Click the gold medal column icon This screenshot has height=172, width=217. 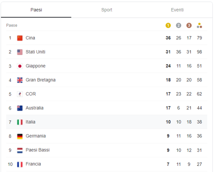(168, 25)
